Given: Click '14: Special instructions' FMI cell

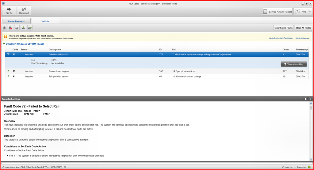Looking at the screenshot, I should click(x=184, y=71).
